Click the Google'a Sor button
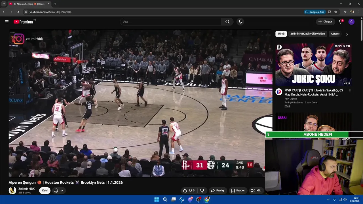This screenshot has width=363, height=204. coord(314,12)
